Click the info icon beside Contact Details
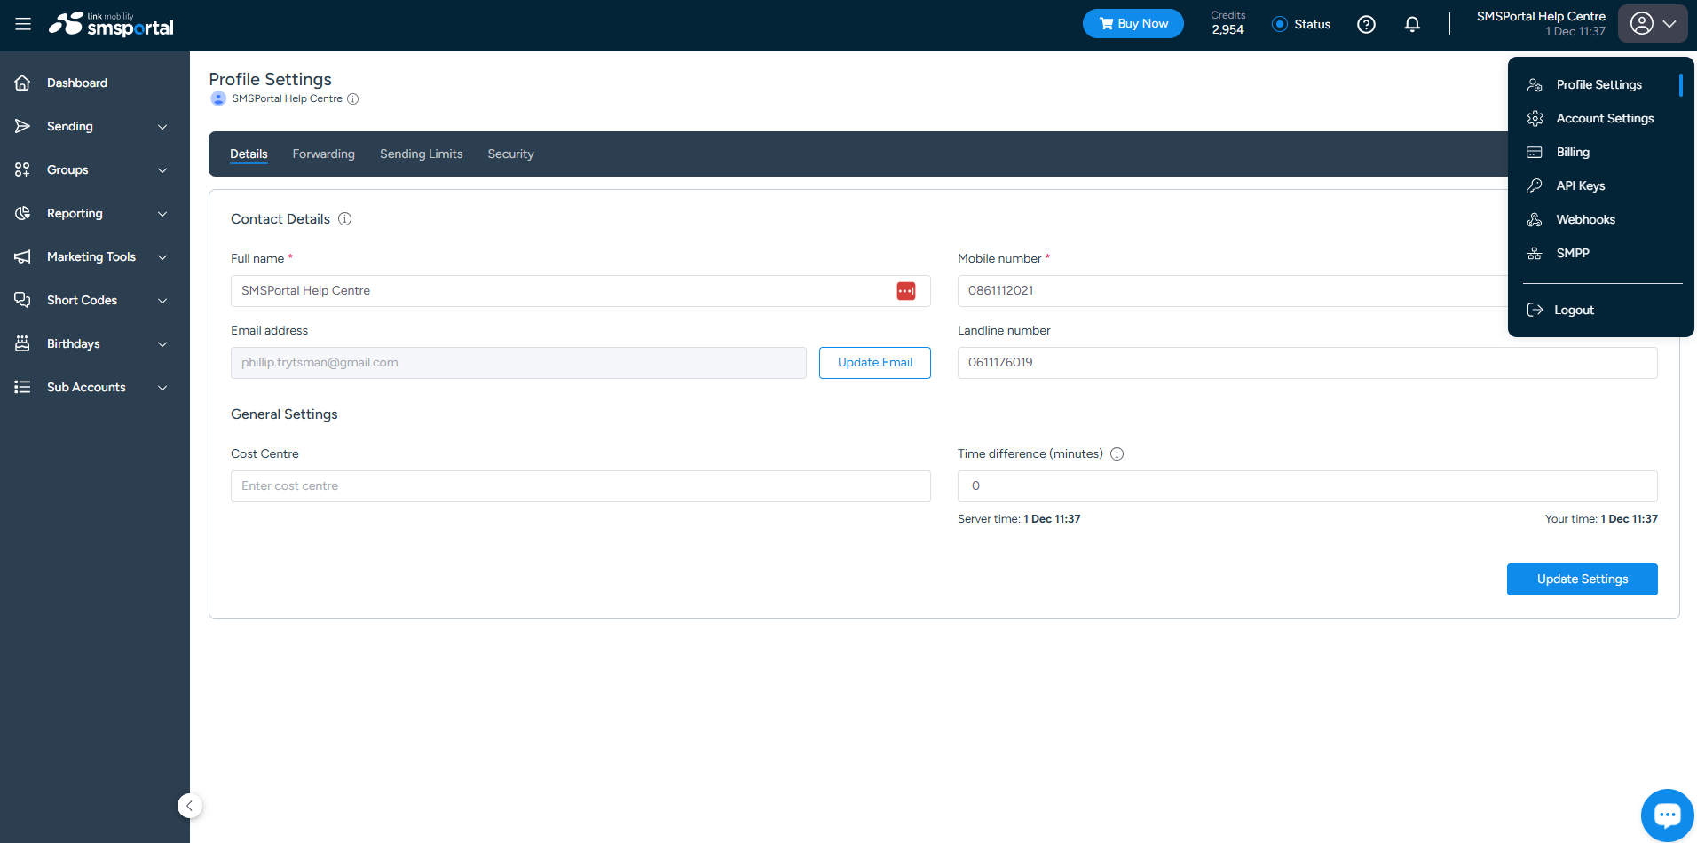Viewport: 1697px width, 843px height. 344,218
